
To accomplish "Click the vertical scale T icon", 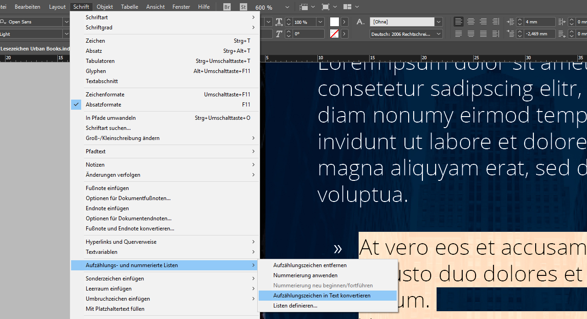I will tap(279, 22).
